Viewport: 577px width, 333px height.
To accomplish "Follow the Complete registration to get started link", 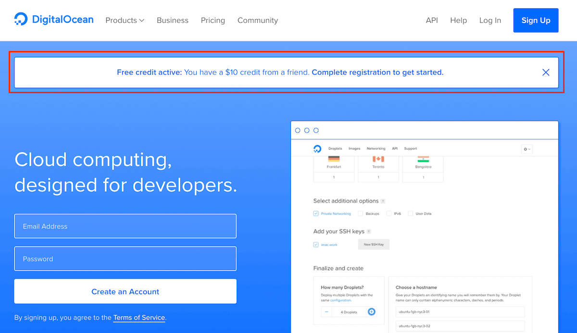I will coord(377,73).
